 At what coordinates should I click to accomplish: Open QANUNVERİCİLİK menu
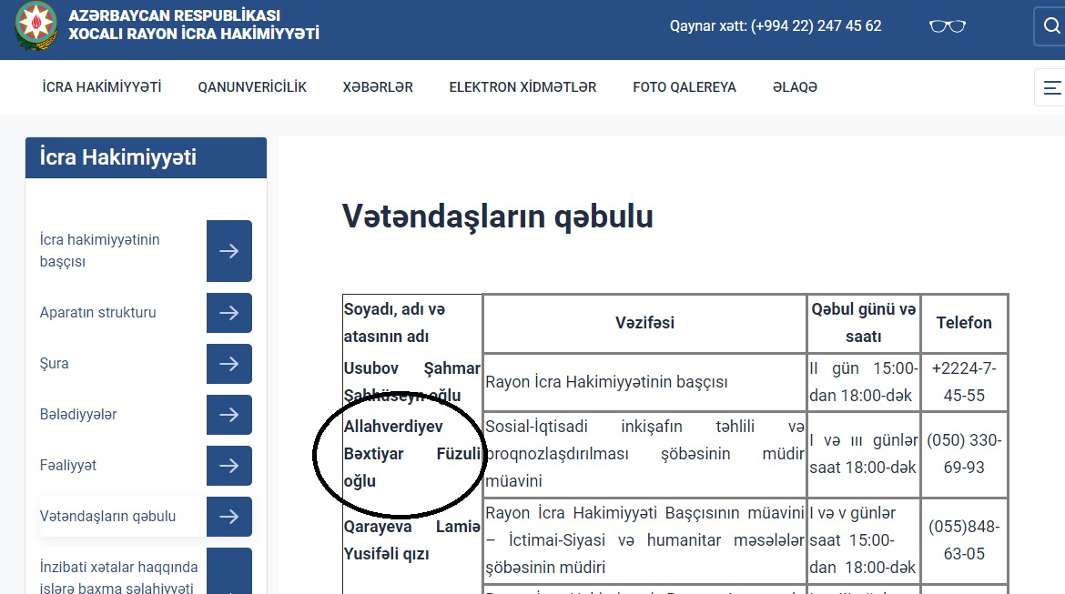tap(252, 87)
